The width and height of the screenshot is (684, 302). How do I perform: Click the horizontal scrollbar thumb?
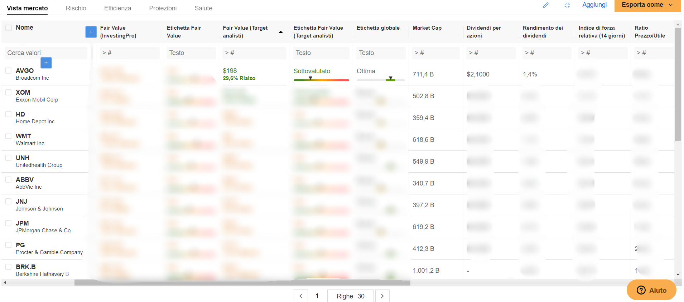coord(242,283)
